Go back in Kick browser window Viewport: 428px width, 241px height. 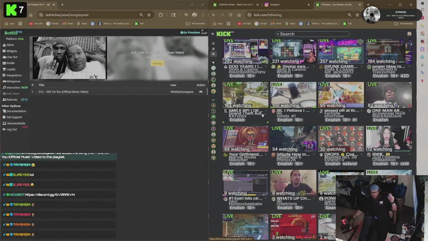coord(214,15)
